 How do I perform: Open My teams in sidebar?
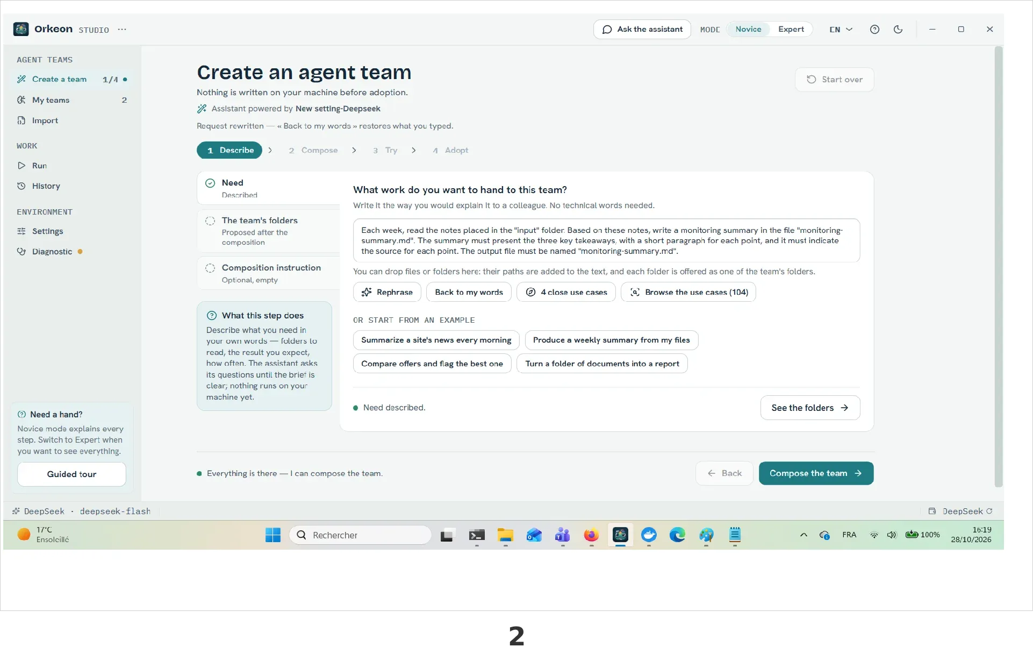(x=72, y=100)
